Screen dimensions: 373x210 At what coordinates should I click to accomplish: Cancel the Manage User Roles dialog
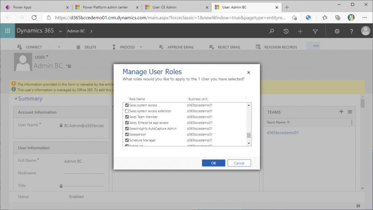pyautogui.click(x=239, y=163)
